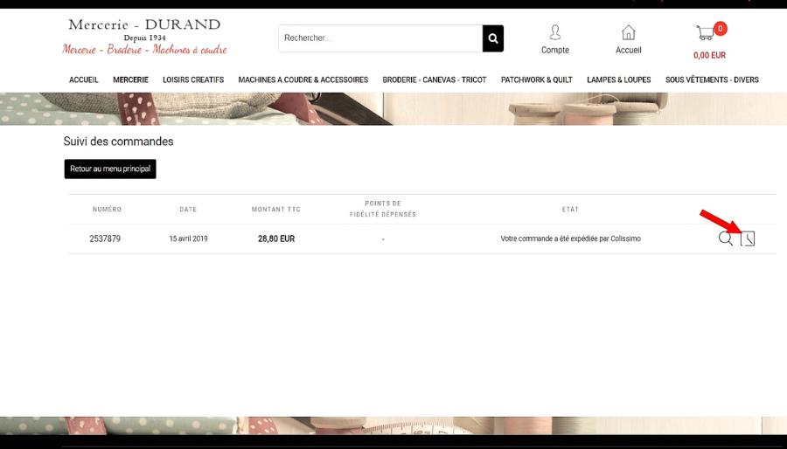787x449 pixels.
Task: Click the ETAT column header
Action: coord(570,210)
